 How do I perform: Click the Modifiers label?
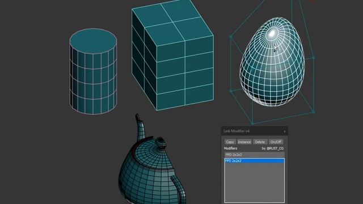point(230,148)
